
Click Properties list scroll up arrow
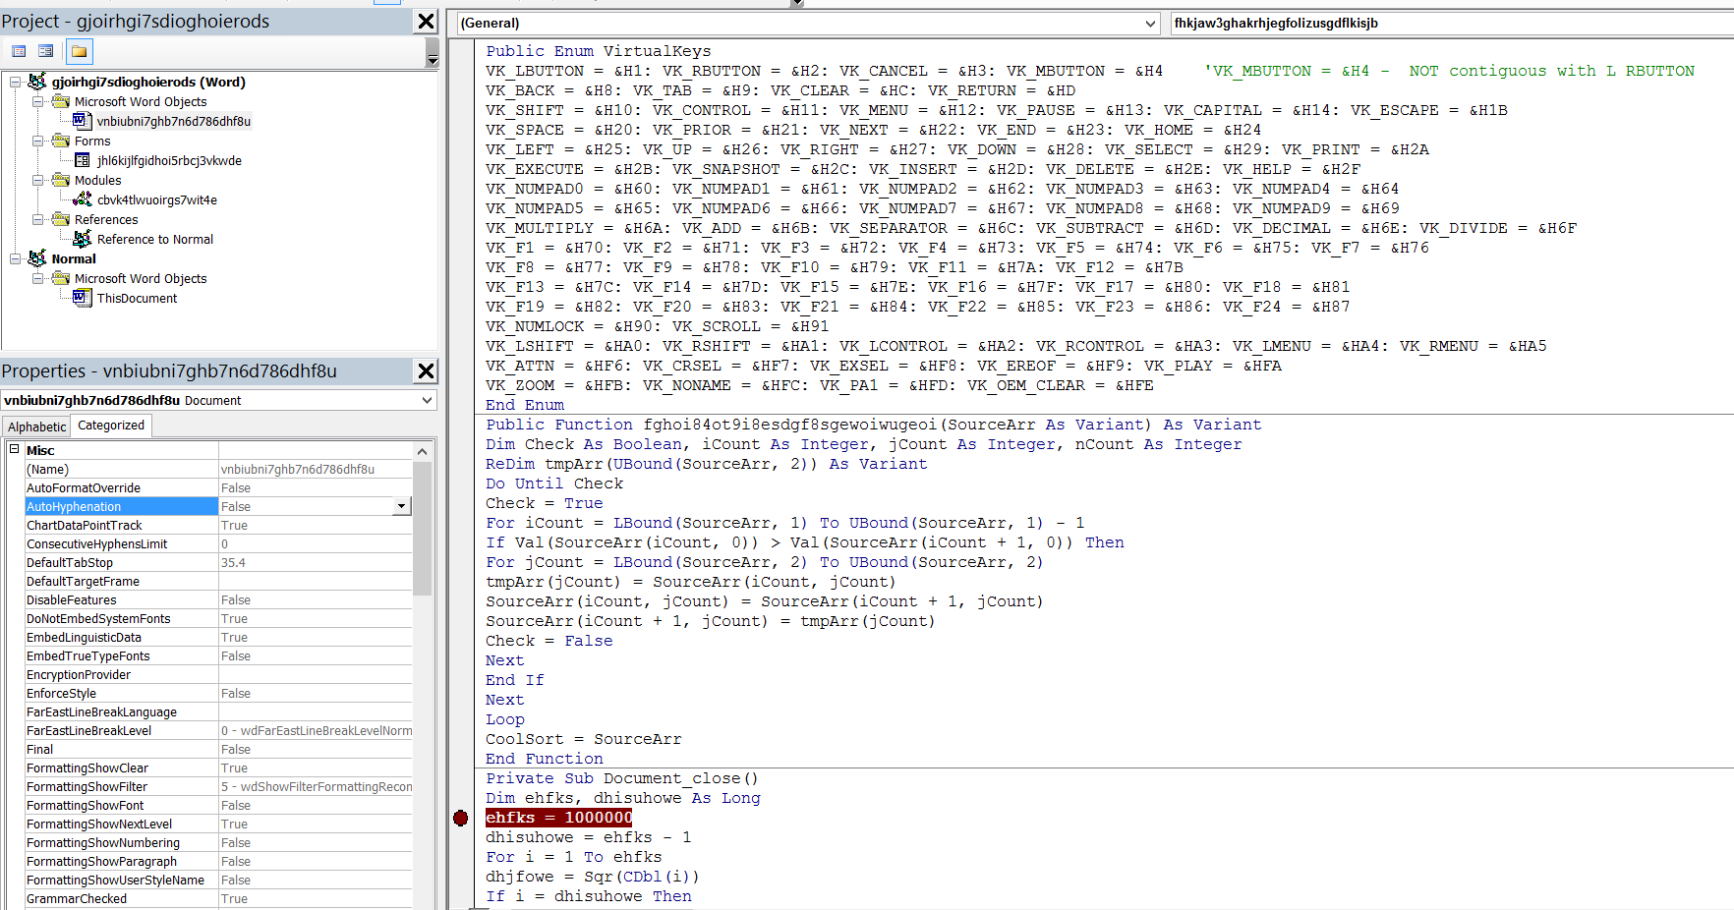(x=423, y=451)
